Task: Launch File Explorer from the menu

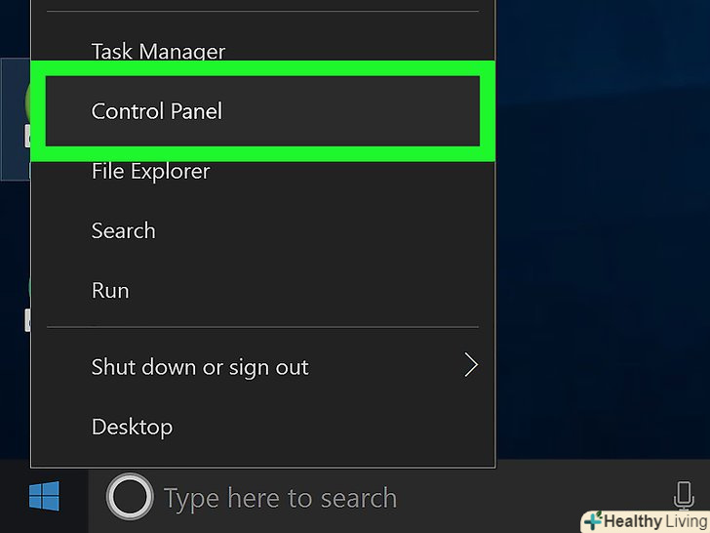Action: [x=150, y=171]
